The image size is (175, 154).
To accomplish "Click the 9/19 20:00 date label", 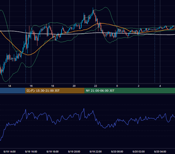I will tap(74, 151).
